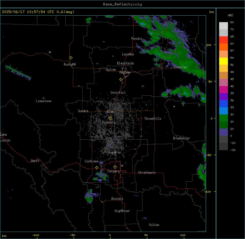The height and width of the screenshot is (239, 245).
Task: Click the Sundre town label
Action: point(83,111)
